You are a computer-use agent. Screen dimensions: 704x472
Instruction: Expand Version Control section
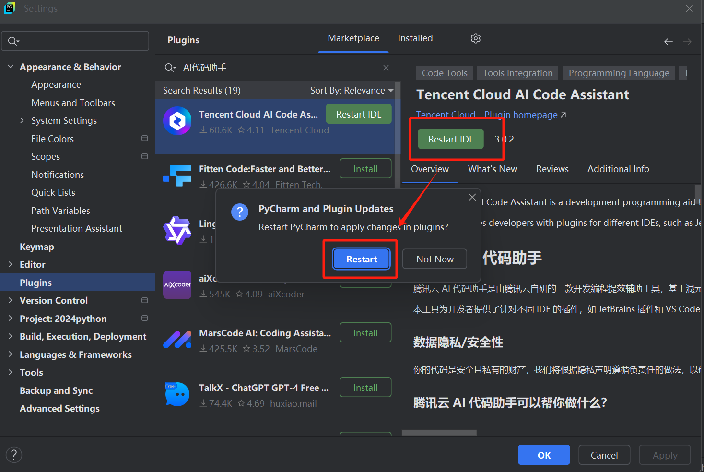point(10,300)
